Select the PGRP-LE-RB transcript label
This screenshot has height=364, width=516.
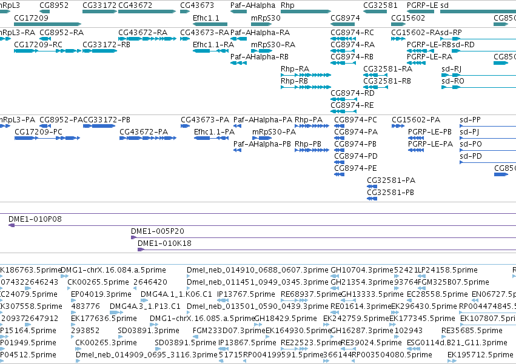[x=429, y=44]
